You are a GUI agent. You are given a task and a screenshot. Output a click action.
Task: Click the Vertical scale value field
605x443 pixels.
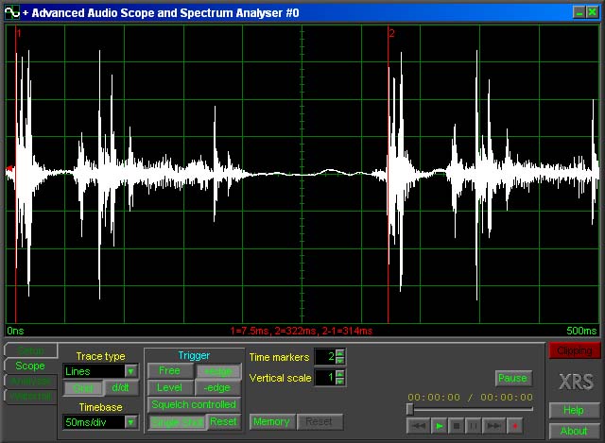coord(325,377)
